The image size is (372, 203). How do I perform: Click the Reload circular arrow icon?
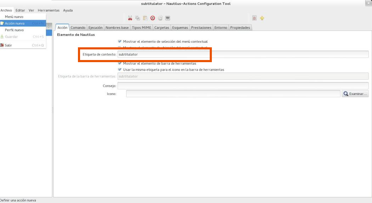coord(160,18)
